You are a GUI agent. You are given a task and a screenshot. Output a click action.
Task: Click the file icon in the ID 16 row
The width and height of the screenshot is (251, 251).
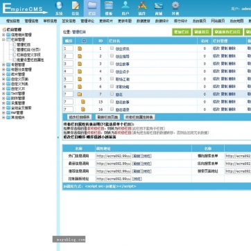(x=83, y=110)
